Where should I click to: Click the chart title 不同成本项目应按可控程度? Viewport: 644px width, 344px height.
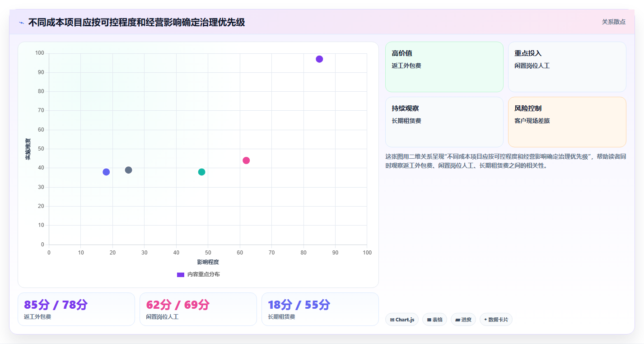tap(136, 22)
